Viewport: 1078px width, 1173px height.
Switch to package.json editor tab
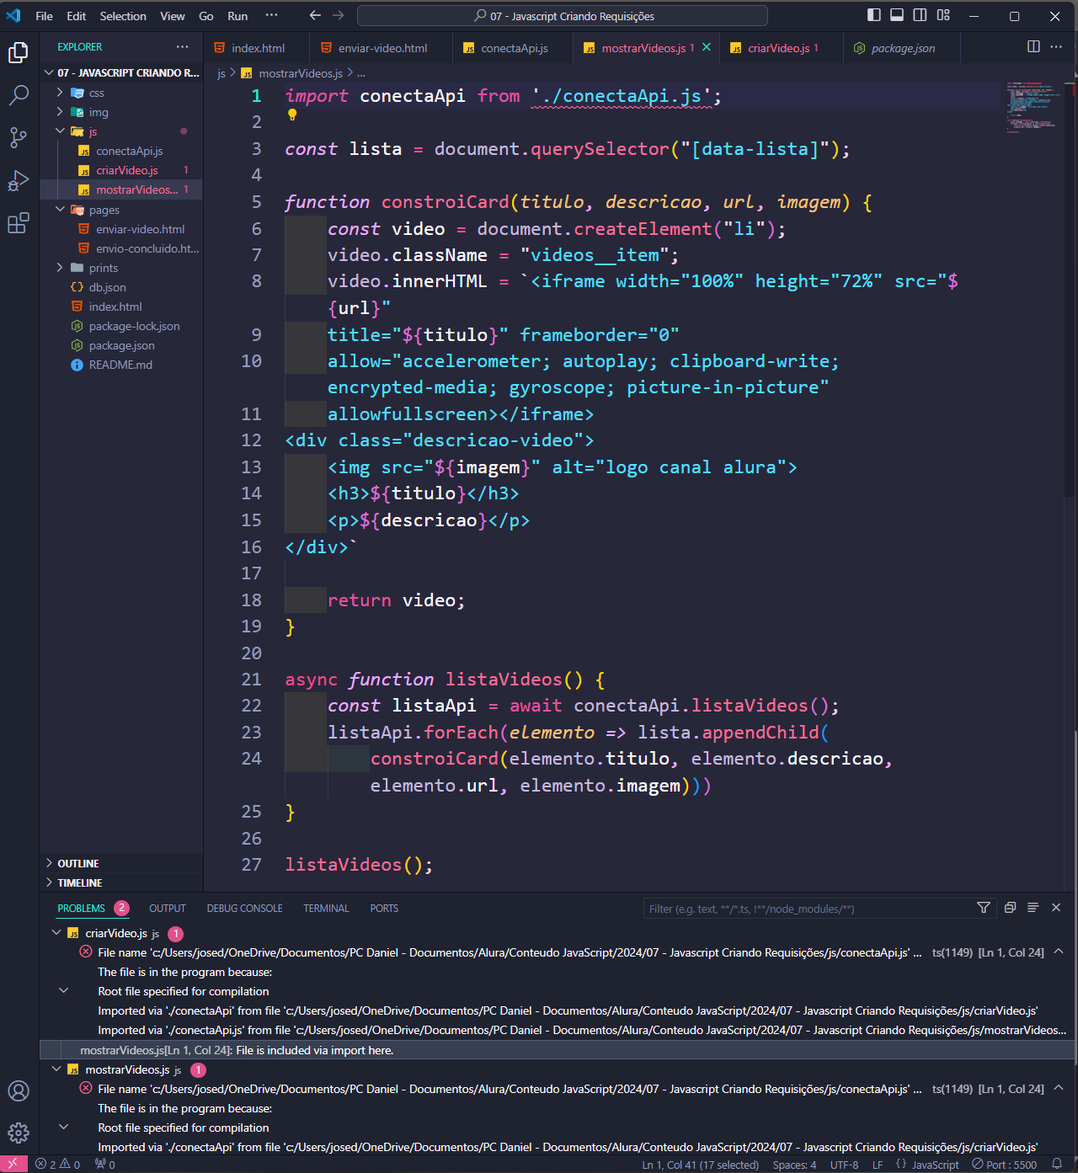coord(902,48)
